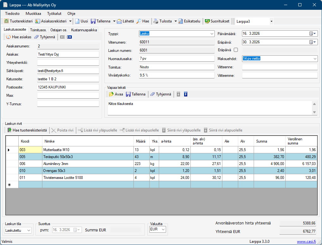The width and height of the screenshot is (322, 245).
Task: Toggle the Eräpäivä checkbox
Action: click(x=236, y=50)
